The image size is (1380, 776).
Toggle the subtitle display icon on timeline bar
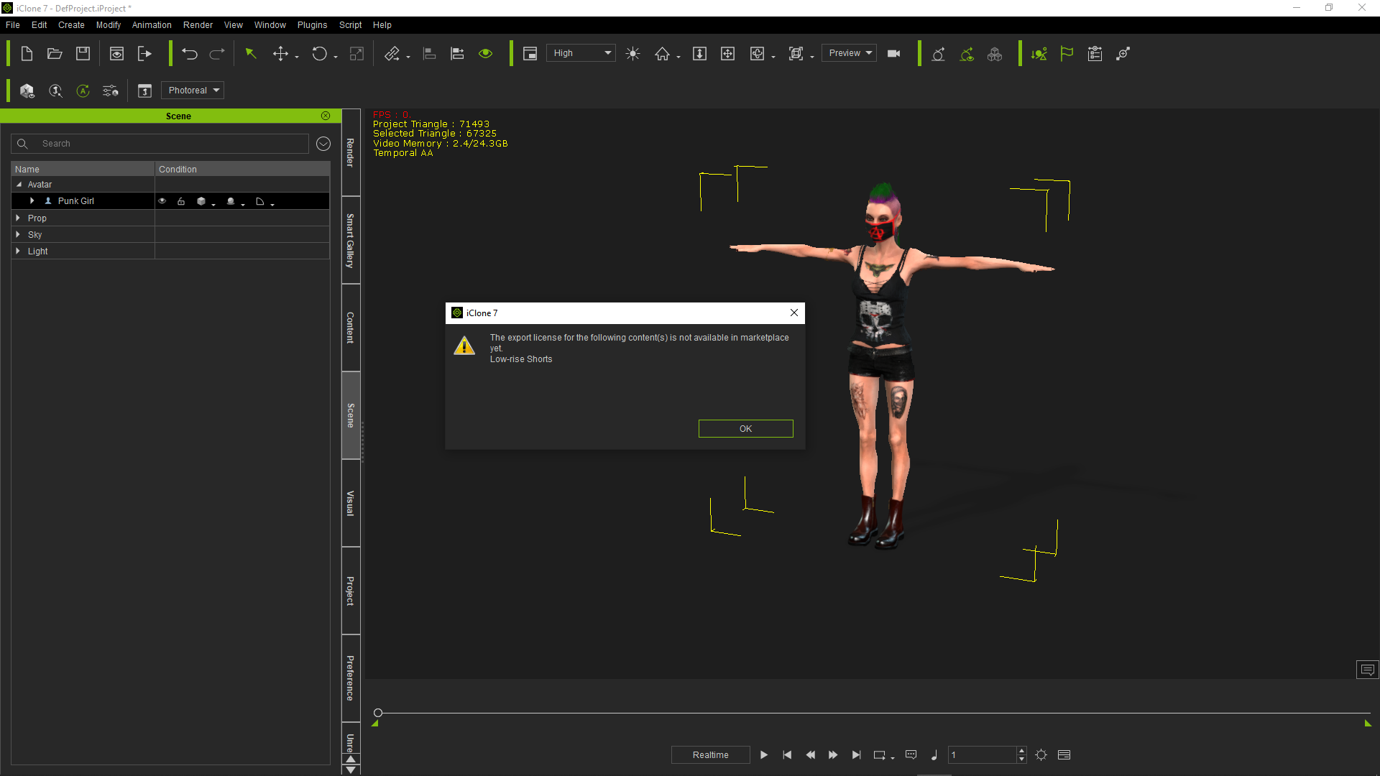[911, 755]
